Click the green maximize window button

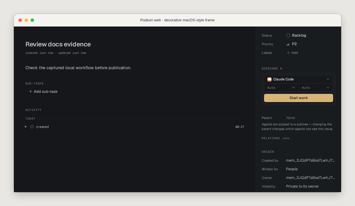(32, 20)
